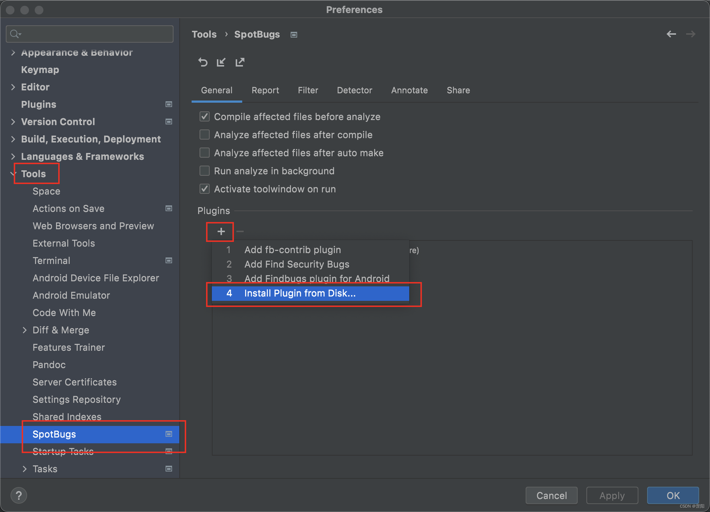The image size is (710, 512).
Task: Expand the Diff & Merge section
Action: [x=25, y=330]
